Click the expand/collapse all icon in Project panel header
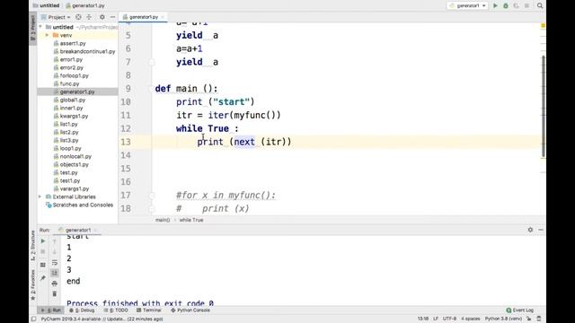This screenshot has height=323, width=575. tap(89, 17)
